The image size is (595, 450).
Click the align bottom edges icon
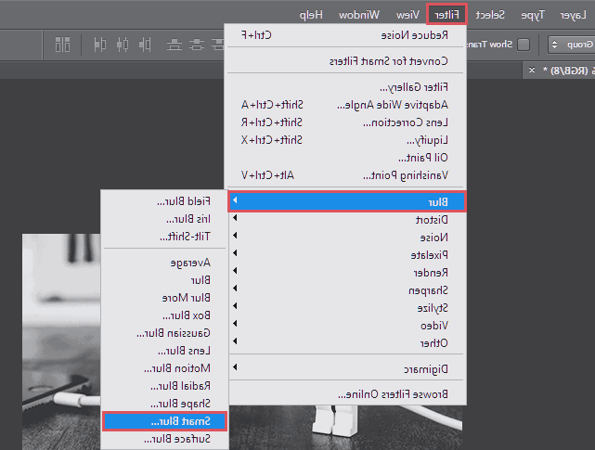click(175, 45)
